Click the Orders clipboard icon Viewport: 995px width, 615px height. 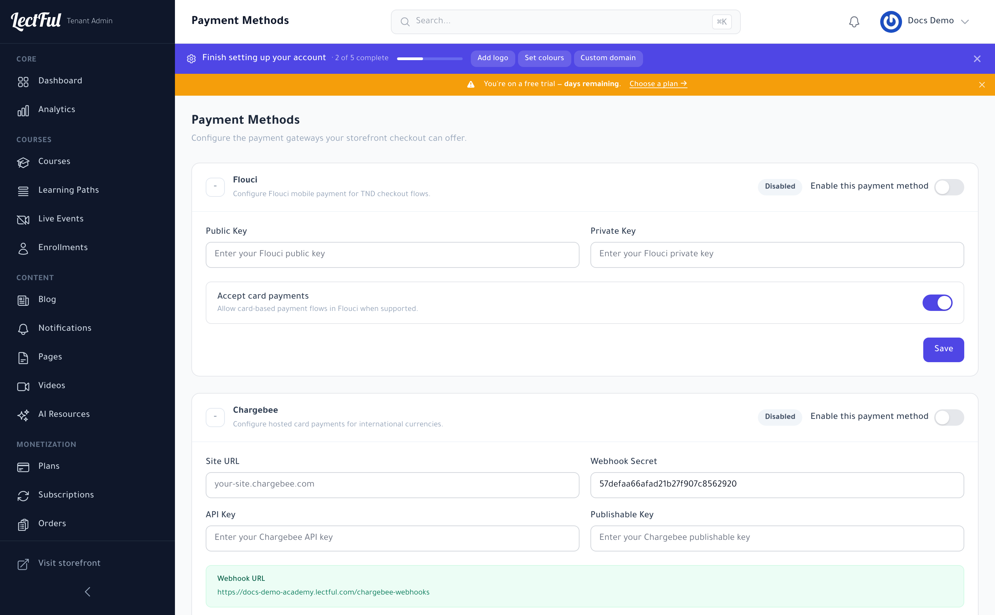(23, 524)
